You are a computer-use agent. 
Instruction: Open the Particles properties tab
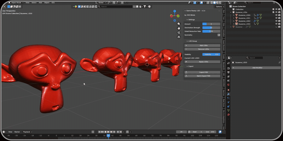coord(228,98)
